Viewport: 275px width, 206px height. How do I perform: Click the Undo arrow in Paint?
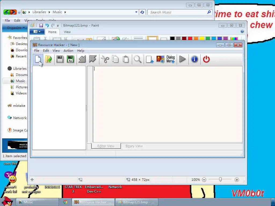pos(47,25)
